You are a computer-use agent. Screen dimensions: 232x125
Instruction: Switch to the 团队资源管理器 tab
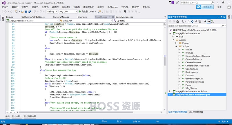[196, 112]
